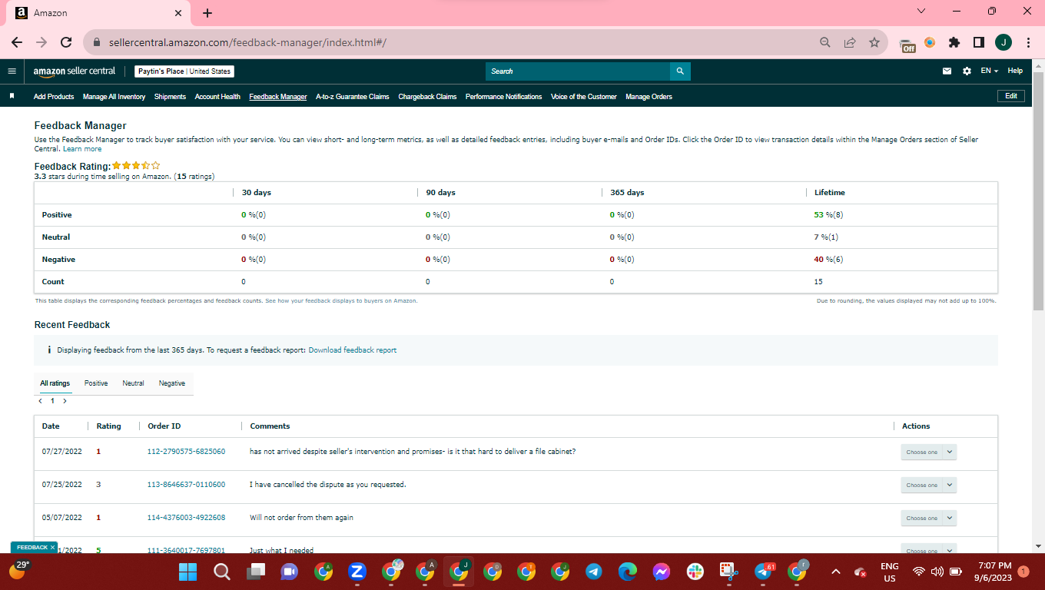Open the Chrome profile avatar J

[x=1003, y=42]
